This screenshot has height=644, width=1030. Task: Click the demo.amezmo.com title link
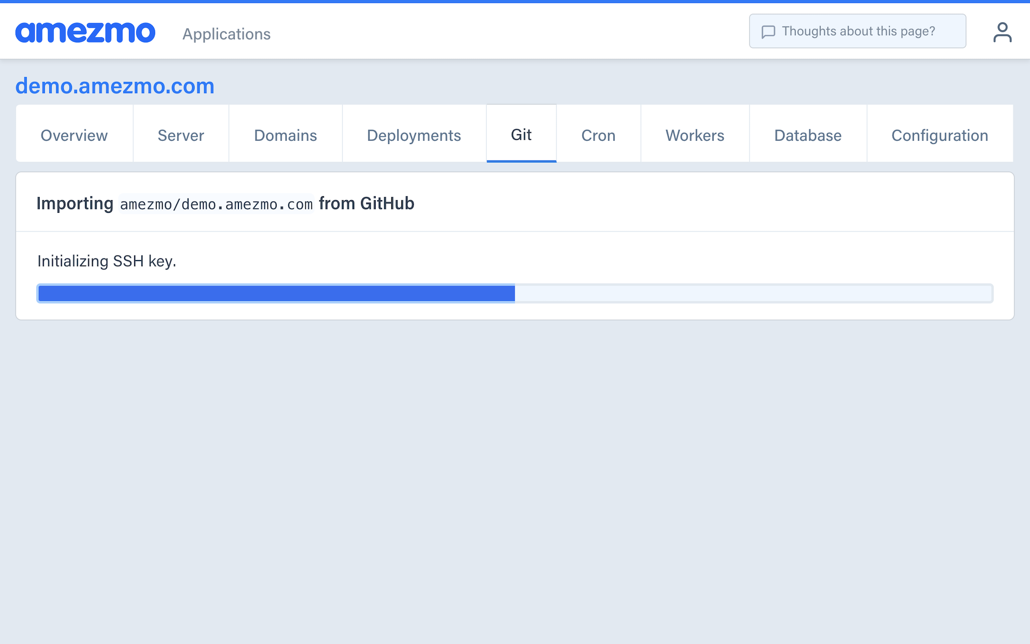pyautogui.click(x=115, y=86)
